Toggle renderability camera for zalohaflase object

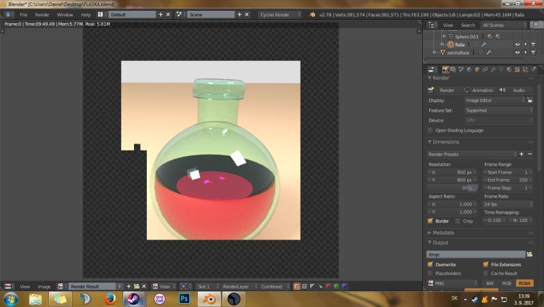click(x=533, y=52)
